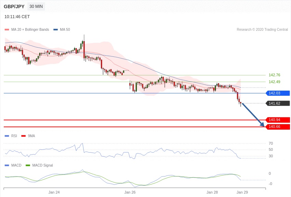Select the 142.49 resistance level label

[x=274, y=82]
